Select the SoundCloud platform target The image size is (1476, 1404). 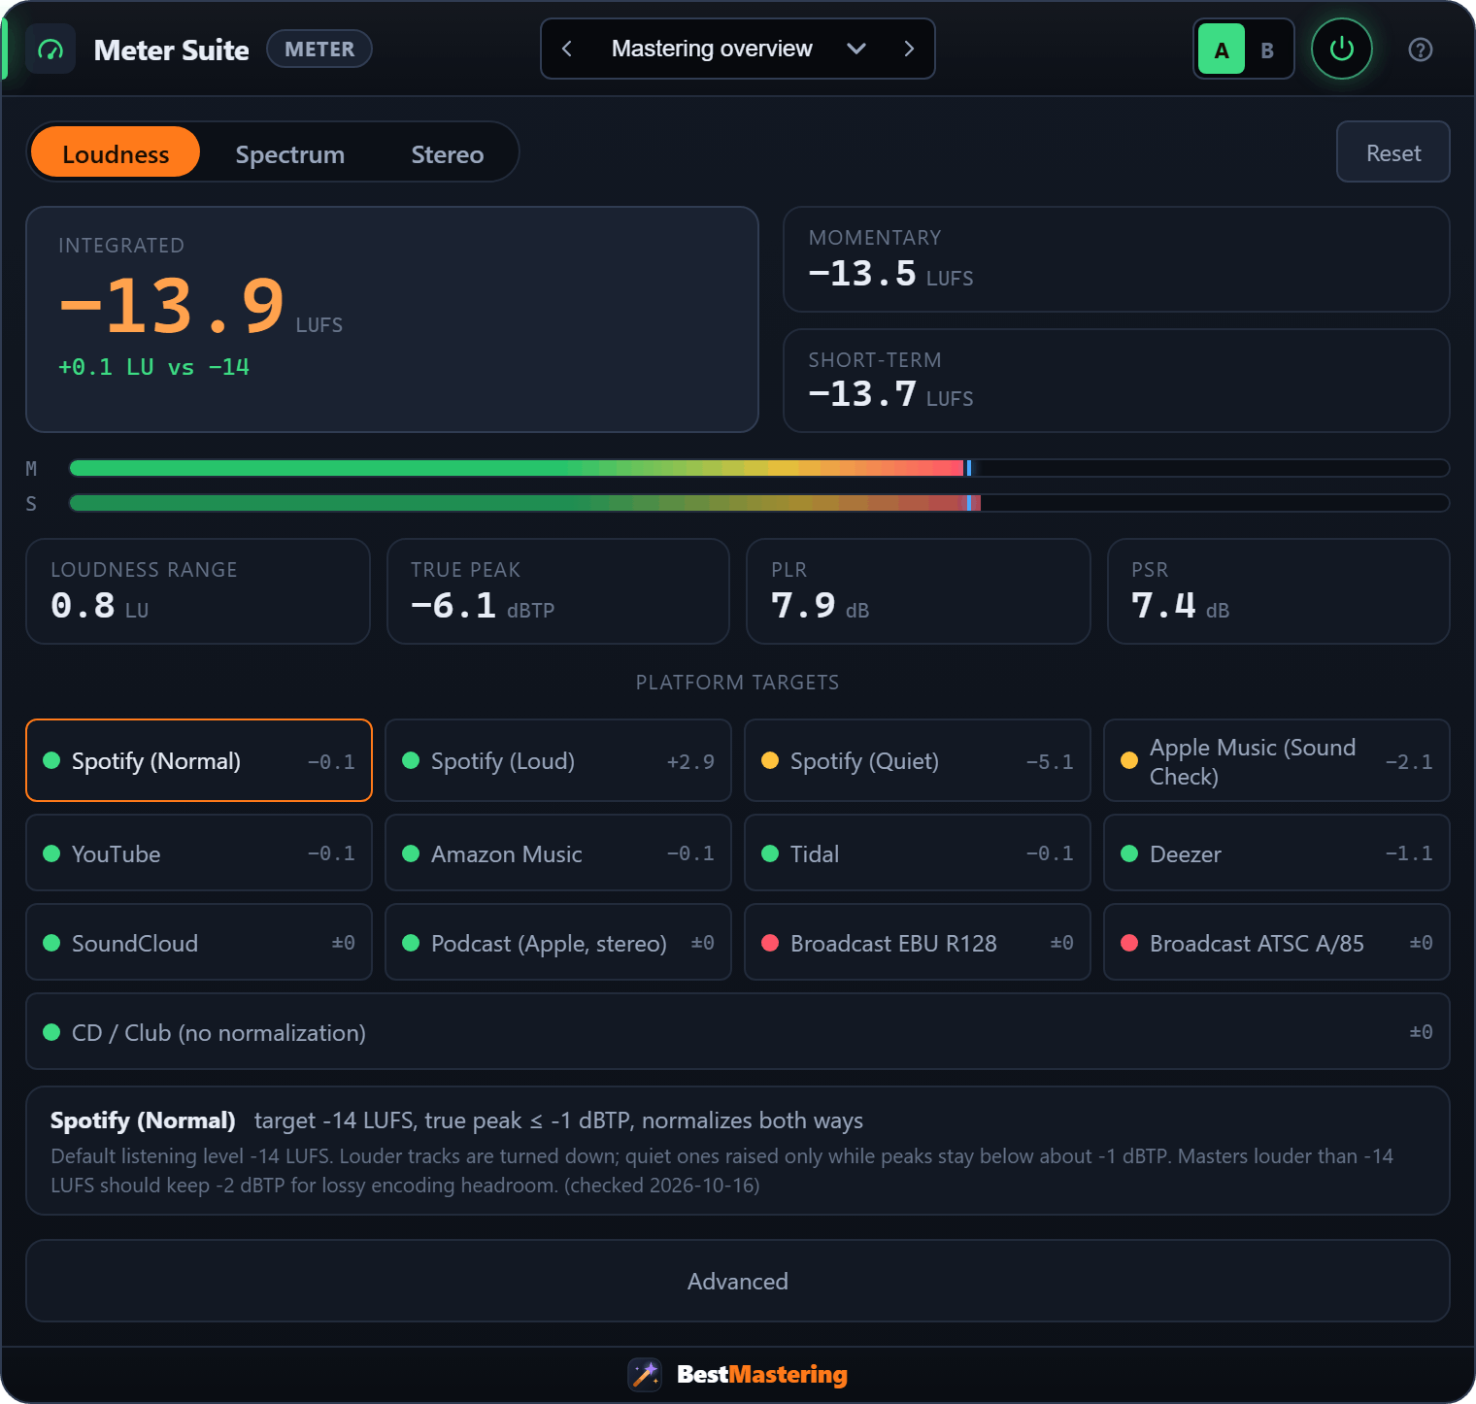[x=199, y=942]
